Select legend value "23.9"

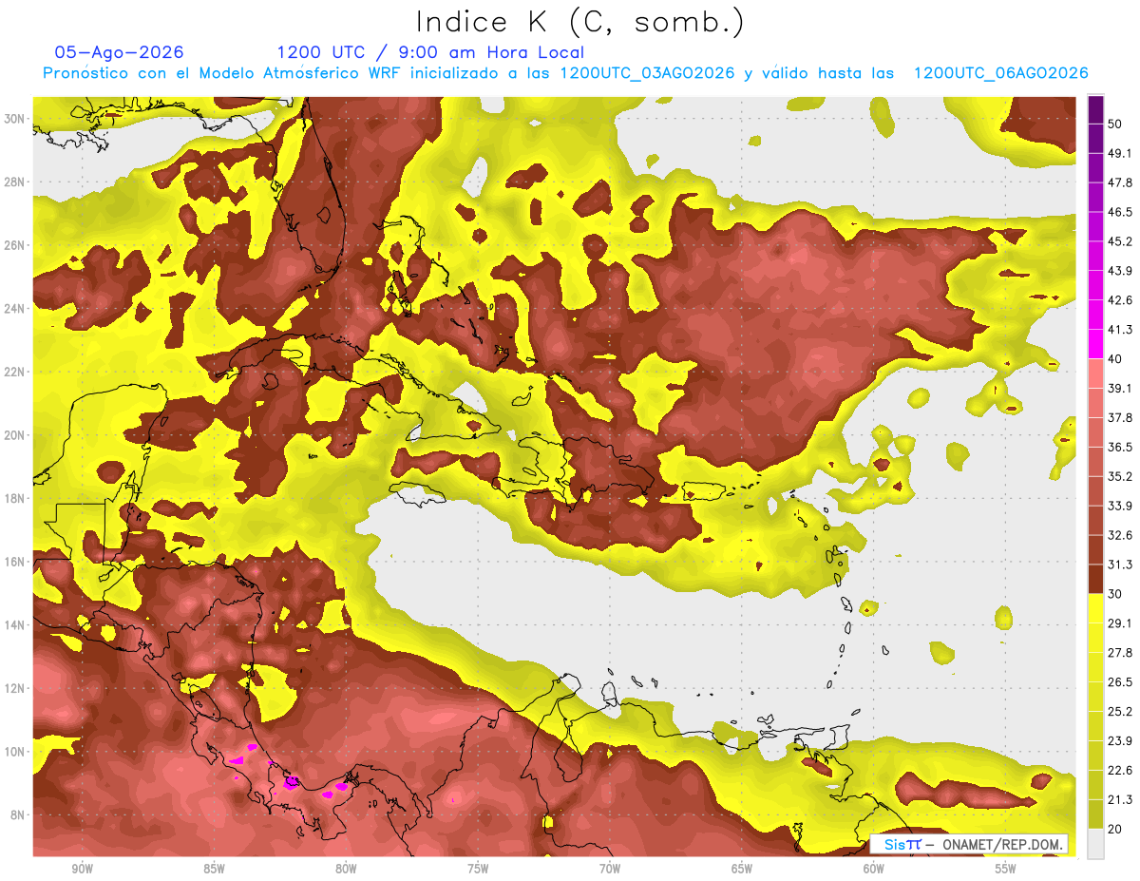1120,741
